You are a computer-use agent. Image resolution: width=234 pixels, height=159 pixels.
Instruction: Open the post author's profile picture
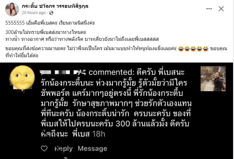12,9
